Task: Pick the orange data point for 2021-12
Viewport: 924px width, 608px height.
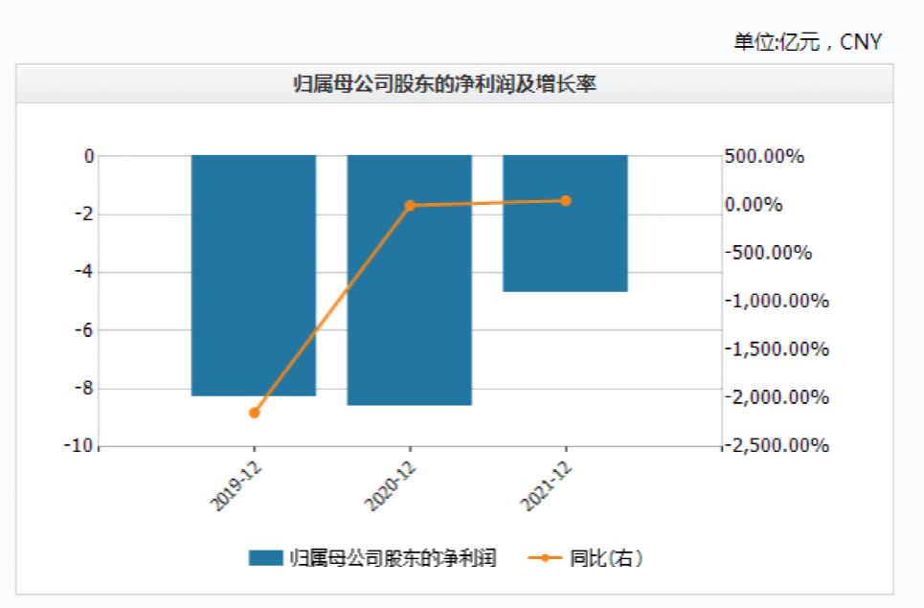Action: (x=565, y=200)
